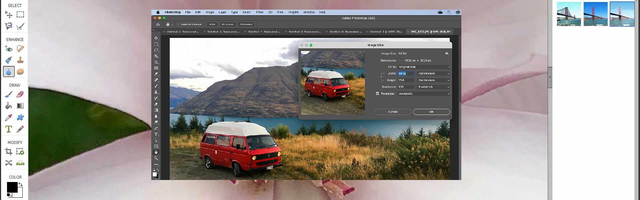
Task: Open the Resample method Automatic dropdown
Action: click(x=424, y=94)
